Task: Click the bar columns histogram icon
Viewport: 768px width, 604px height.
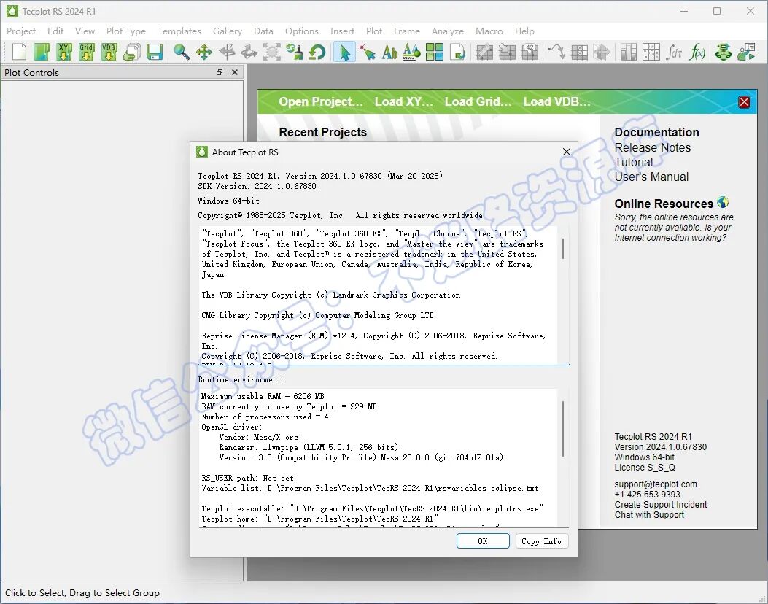Action: (x=629, y=52)
